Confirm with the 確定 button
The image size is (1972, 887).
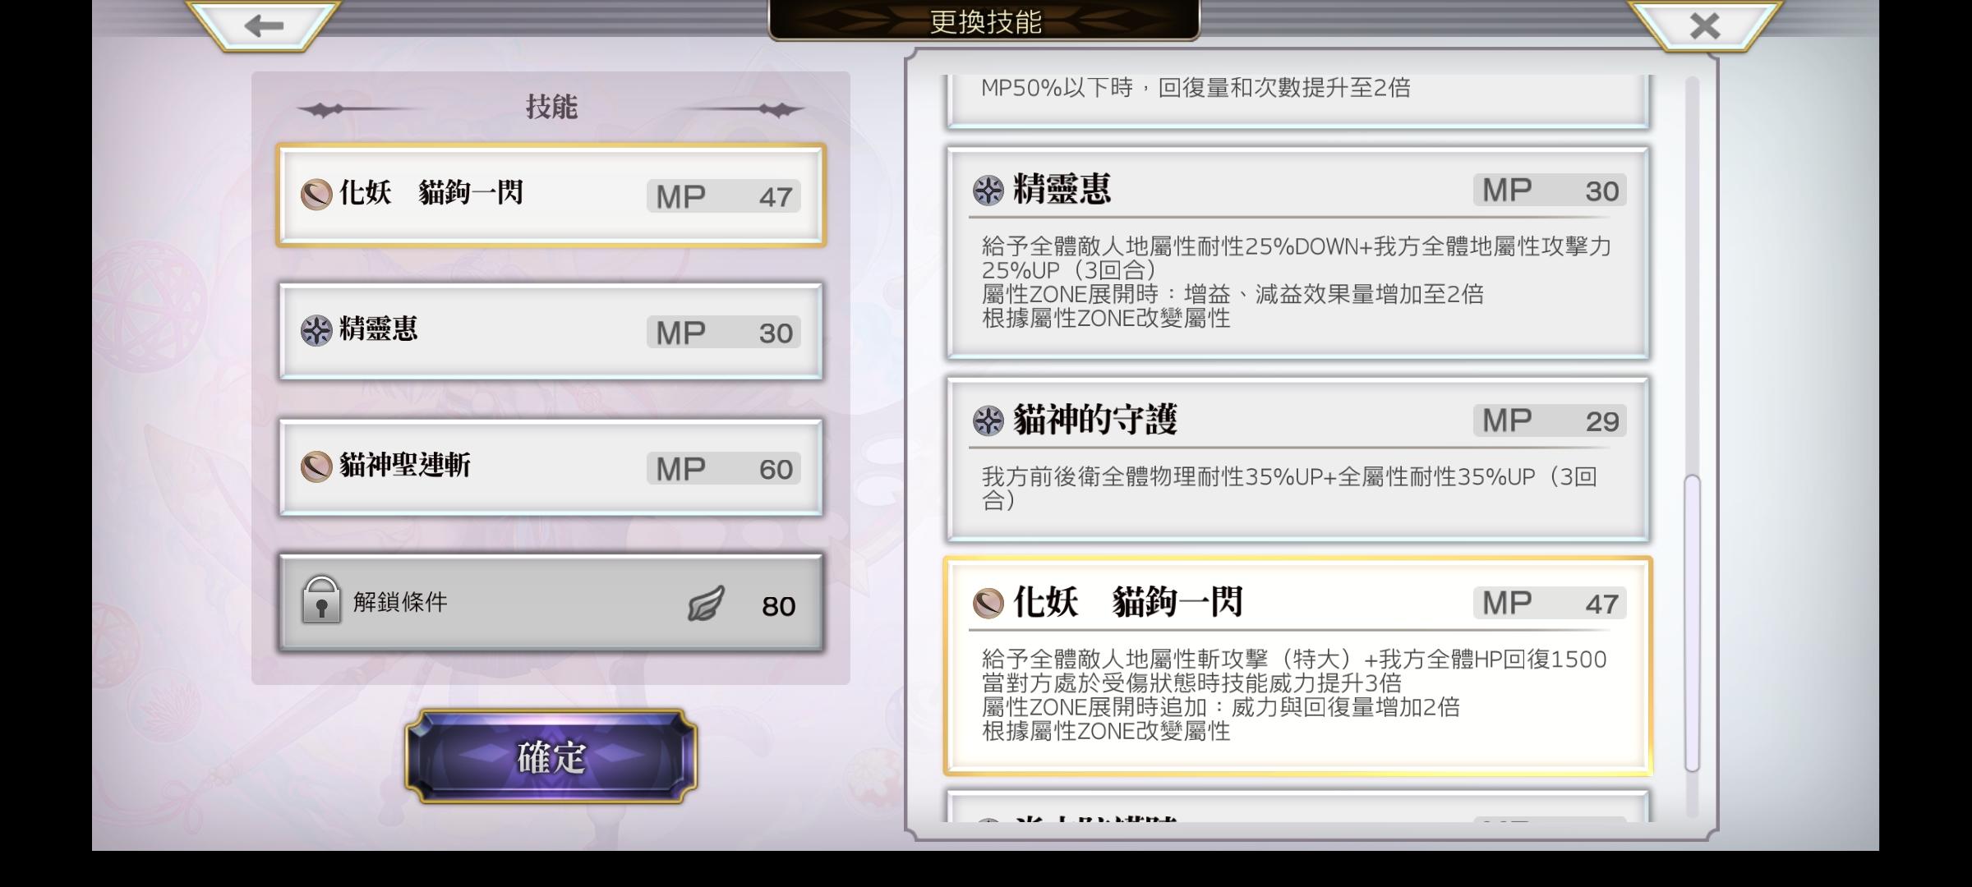551,756
